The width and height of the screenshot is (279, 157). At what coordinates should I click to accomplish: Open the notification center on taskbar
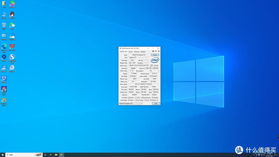[275, 155]
